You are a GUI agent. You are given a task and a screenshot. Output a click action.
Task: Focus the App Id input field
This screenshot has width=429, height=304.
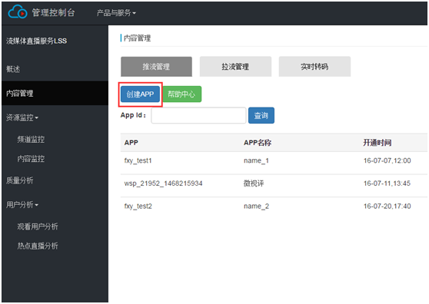click(198, 116)
